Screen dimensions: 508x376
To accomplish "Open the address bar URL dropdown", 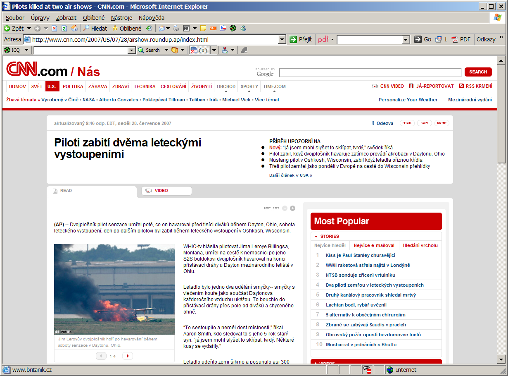I will (x=282, y=40).
